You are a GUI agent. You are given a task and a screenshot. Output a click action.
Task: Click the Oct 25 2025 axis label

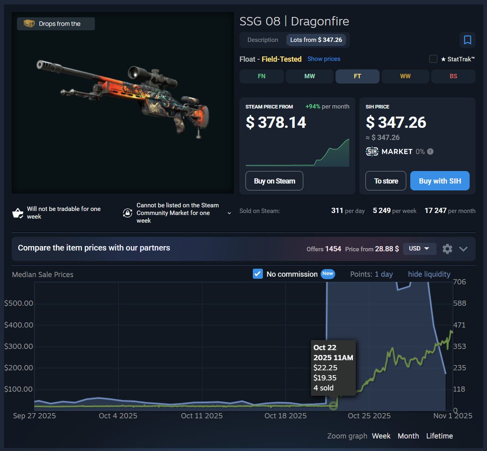pyautogui.click(x=369, y=416)
